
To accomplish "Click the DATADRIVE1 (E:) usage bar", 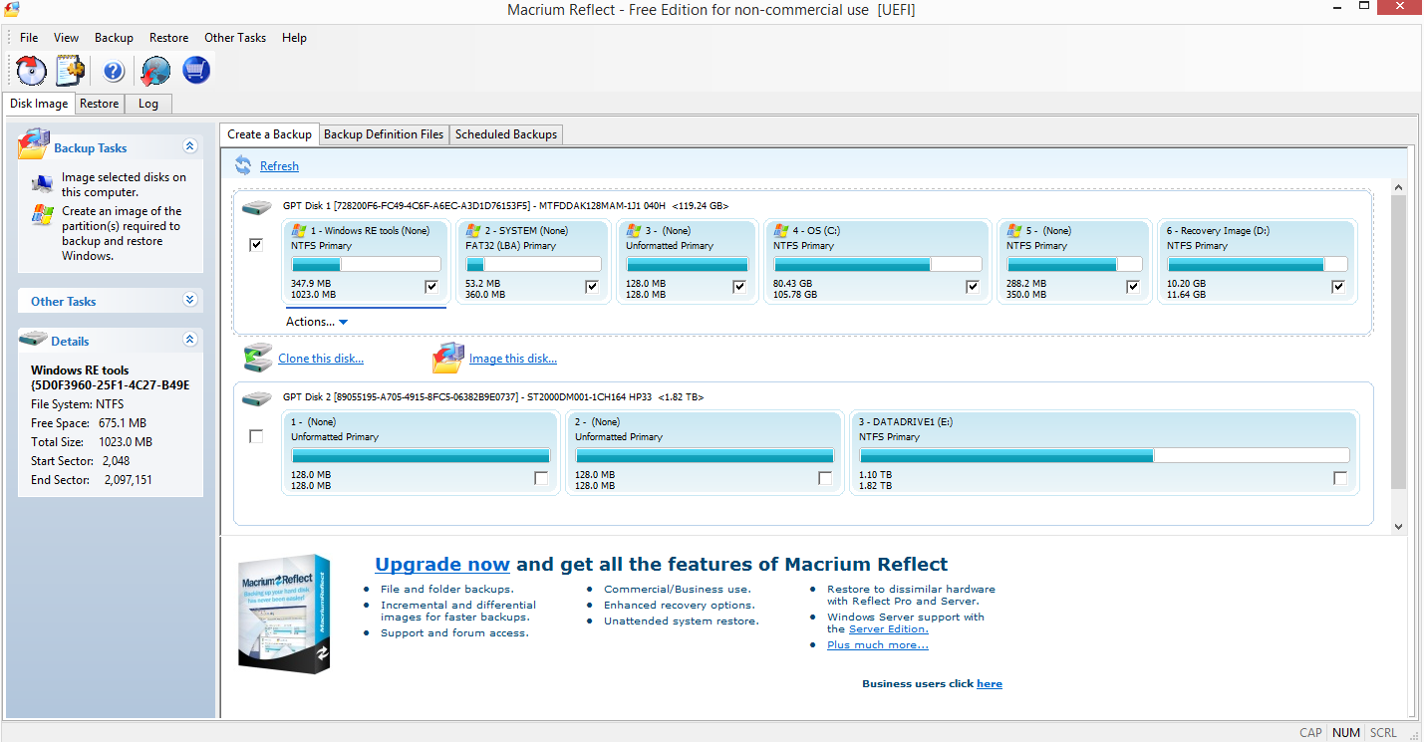I will point(1104,455).
